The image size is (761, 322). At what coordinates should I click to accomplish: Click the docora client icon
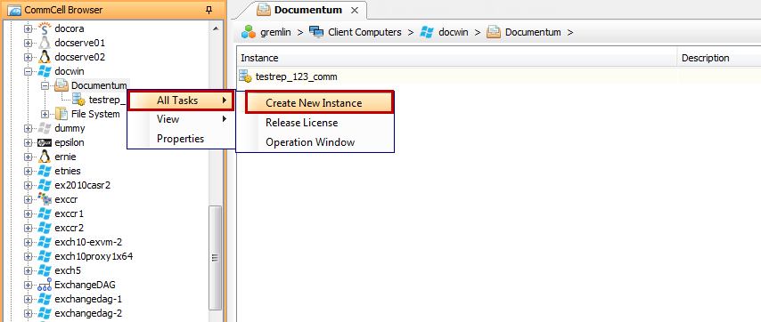45,28
